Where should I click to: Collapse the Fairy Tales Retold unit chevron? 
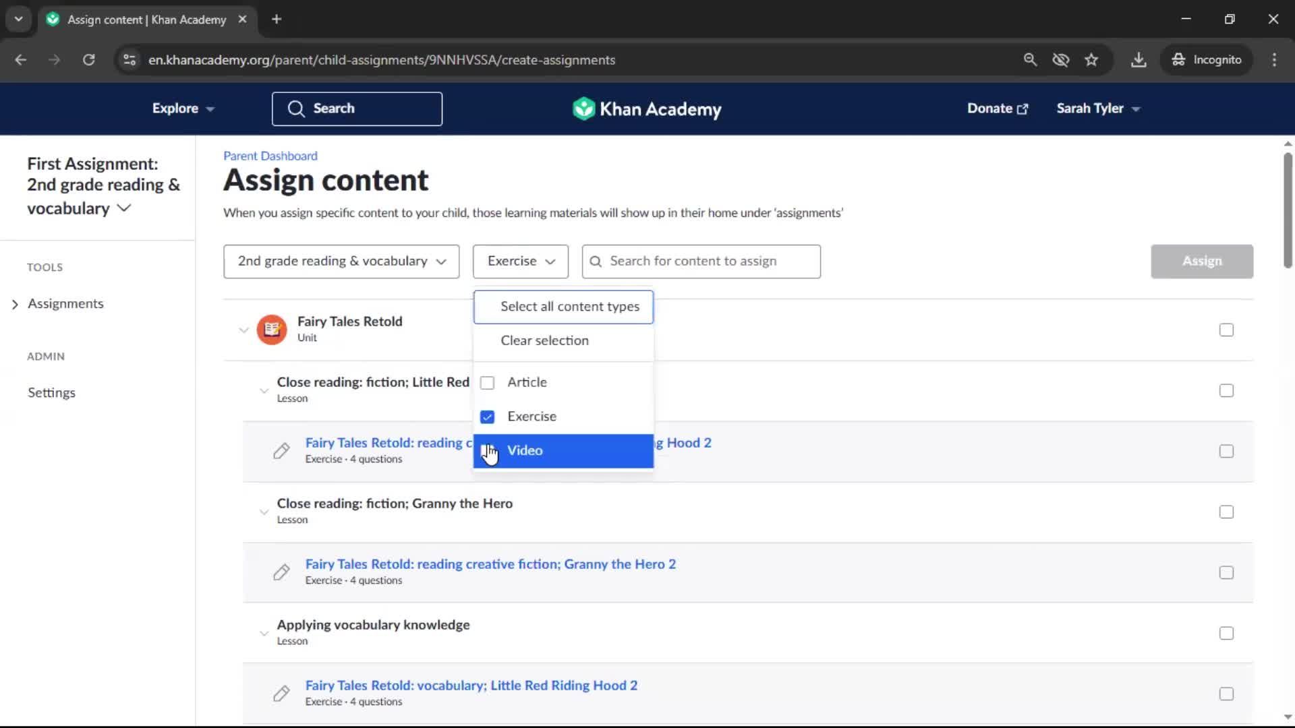(x=243, y=330)
